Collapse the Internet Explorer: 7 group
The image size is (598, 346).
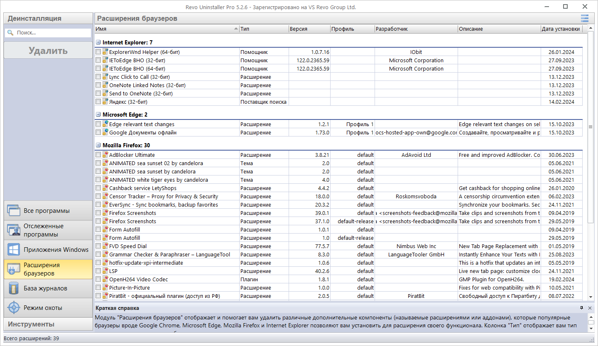coord(98,42)
